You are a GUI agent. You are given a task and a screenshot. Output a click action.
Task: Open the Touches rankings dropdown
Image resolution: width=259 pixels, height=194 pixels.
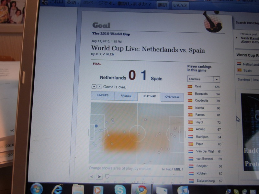pyautogui.click(x=204, y=79)
